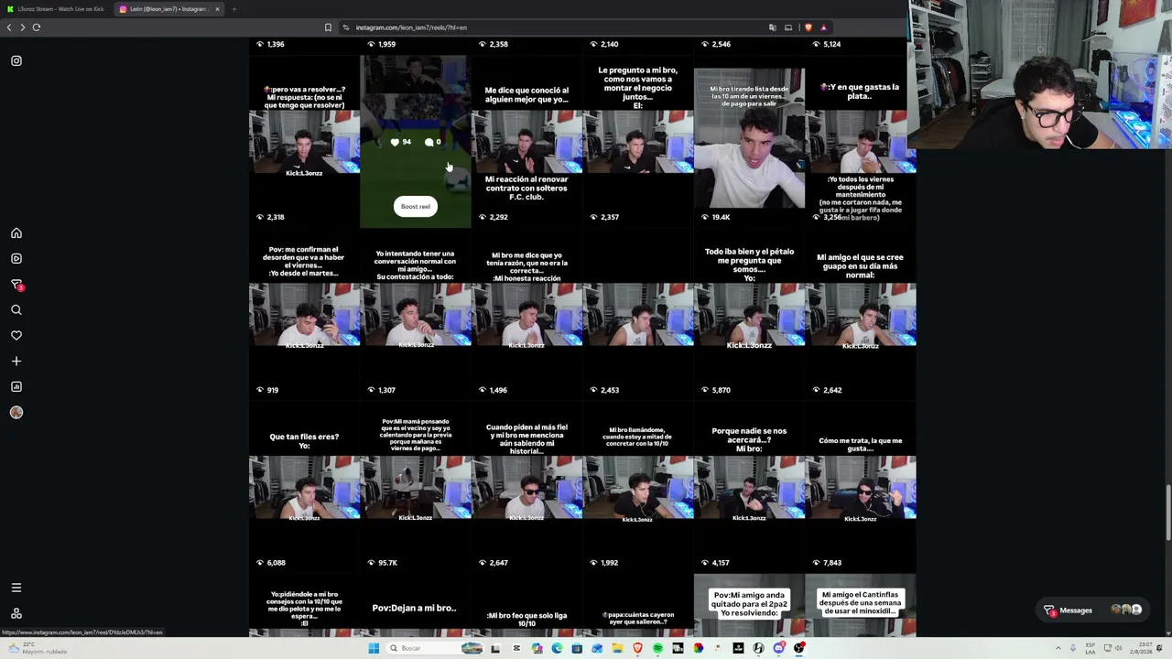Viewport: 1172px width, 659px height.
Task: Open the More hamburger menu in sidebar
Action: point(16,588)
